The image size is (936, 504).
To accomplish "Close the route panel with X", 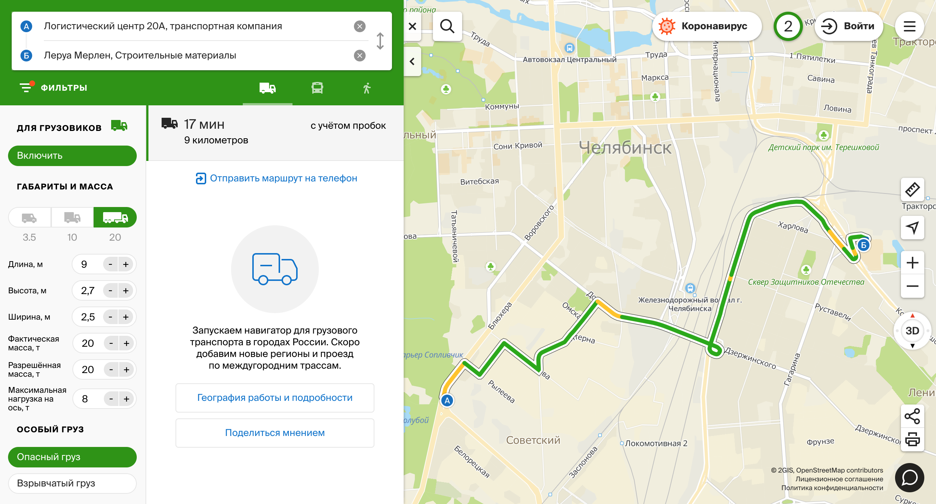I will [412, 26].
